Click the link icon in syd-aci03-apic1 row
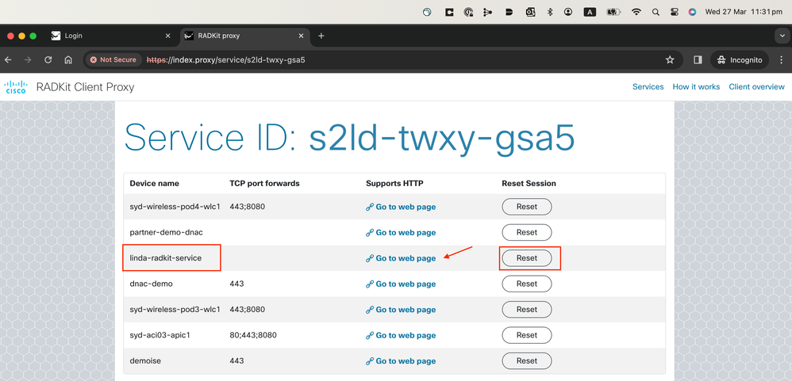The height and width of the screenshot is (381, 792). click(370, 336)
